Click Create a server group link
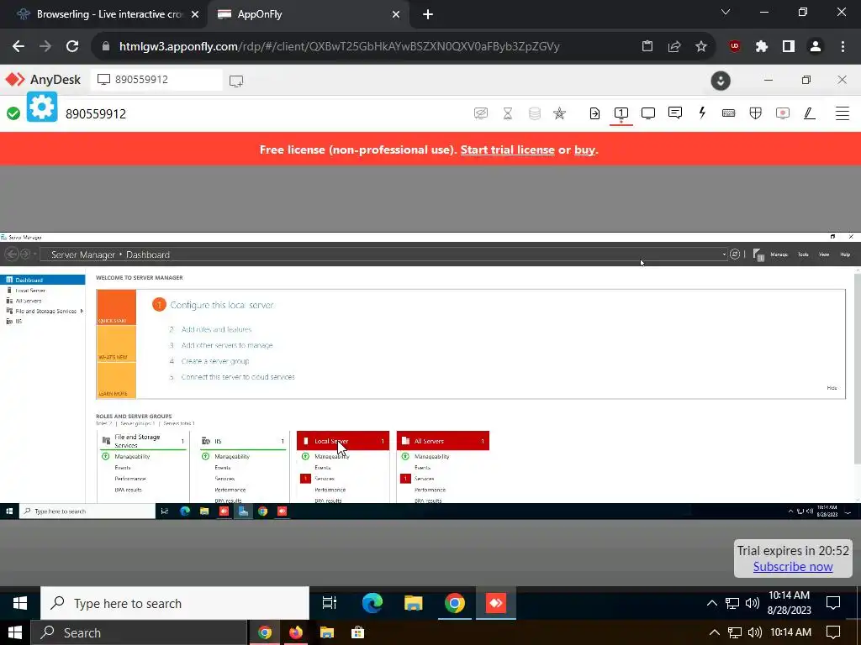The width and height of the screenshot is (861, 645). point(214,361)
